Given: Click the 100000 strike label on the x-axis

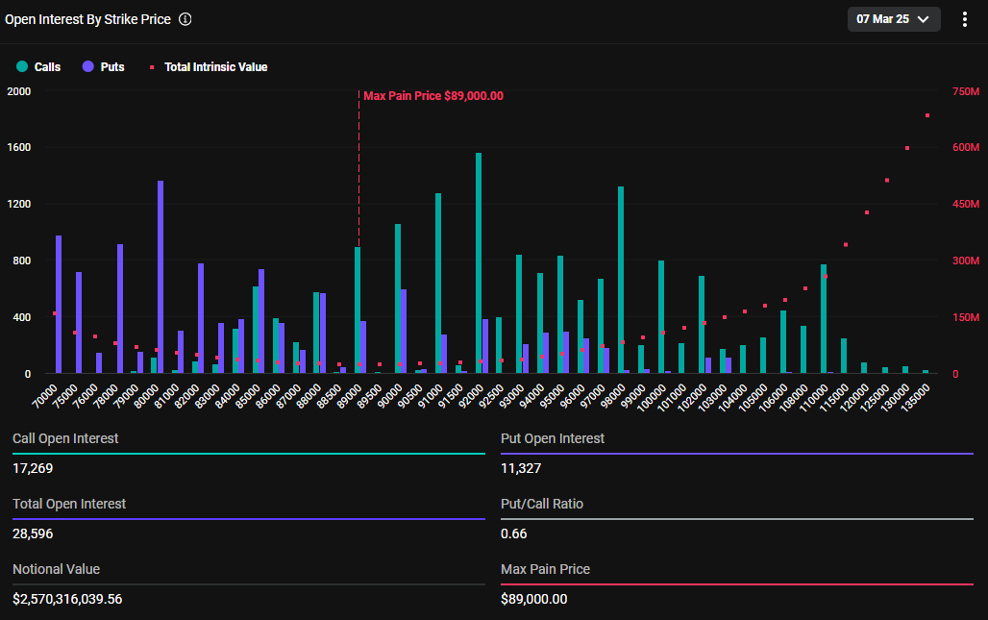Looking at the screenshot, I should click(x=653, y=397).
